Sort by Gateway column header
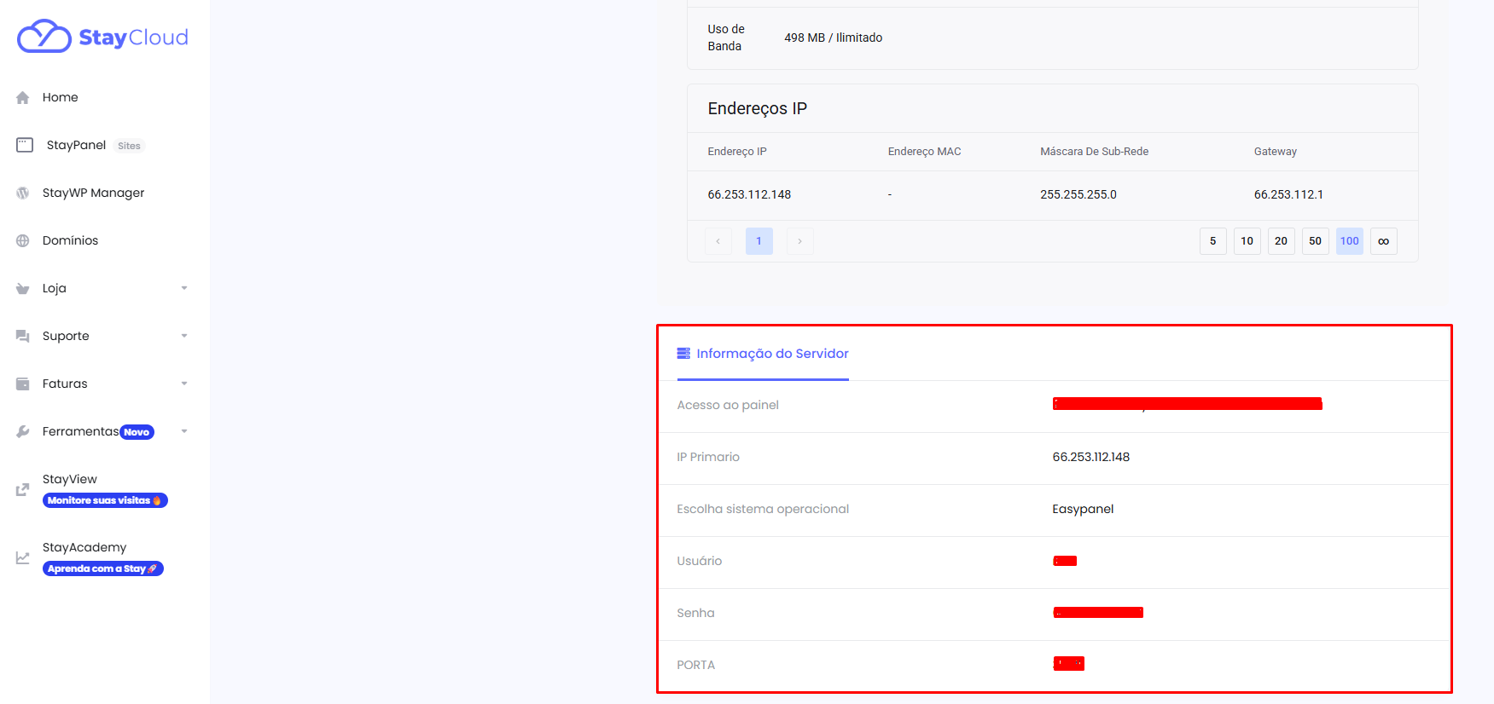This screenshot has height=704, width=1494. [x=1275, y=152]
